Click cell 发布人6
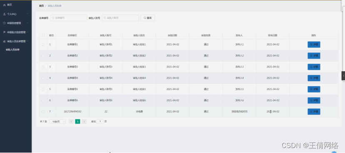Image resolution: width=345 pixels, height=153 pixels. pyautogui.click(x=240, y=100)
